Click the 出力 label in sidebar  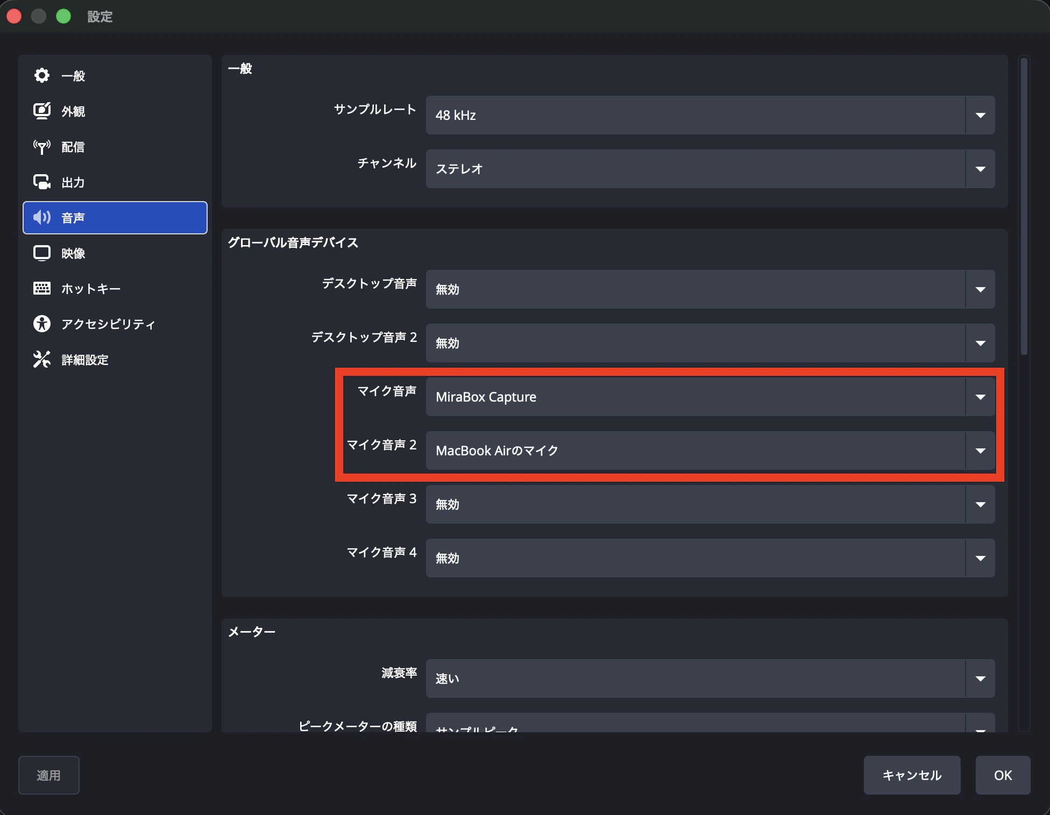point(73,182)
